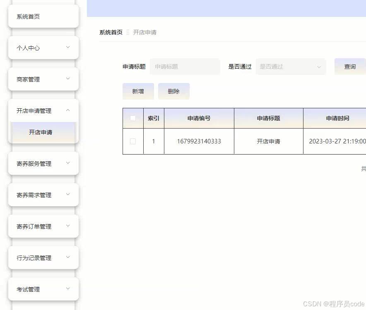Click the 申请编号 column header
The height and width of the screenshot is (310, 366).
pyautogui.click(x=199, y=118)
